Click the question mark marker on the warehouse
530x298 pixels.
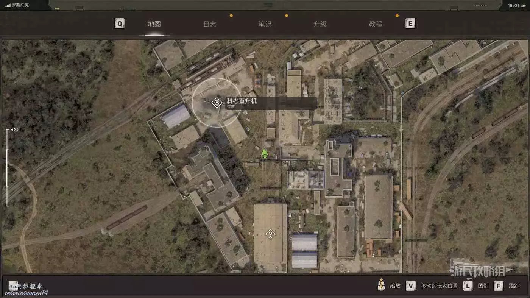pyautogui.click(x=270, y=234)
